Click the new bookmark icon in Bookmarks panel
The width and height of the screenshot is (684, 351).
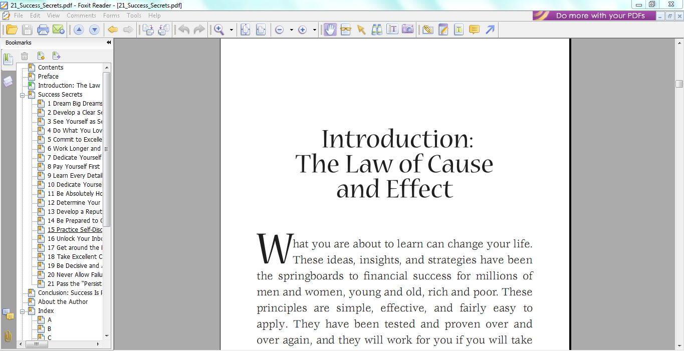pos(41,56)
